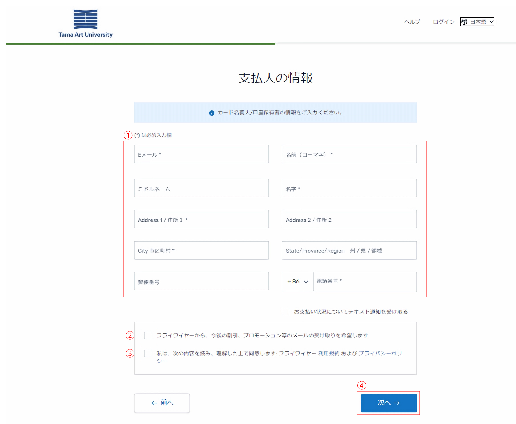This screenshot has width=516, height=424.
Task: Enable text notification checkbox for payment status
Action: [x=286, y=312]
